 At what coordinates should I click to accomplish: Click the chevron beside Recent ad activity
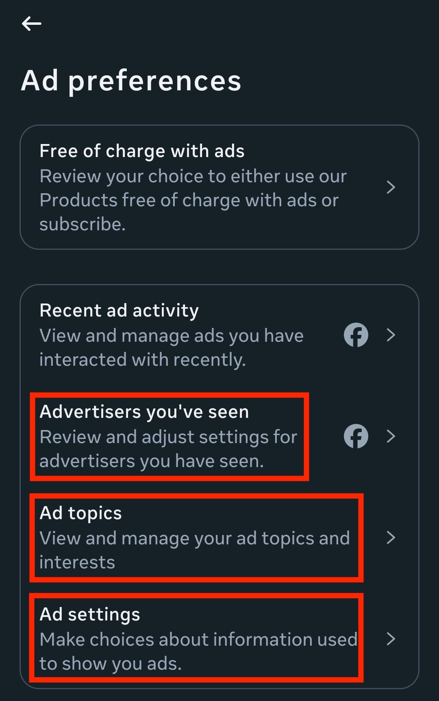(x=391, y=335)
